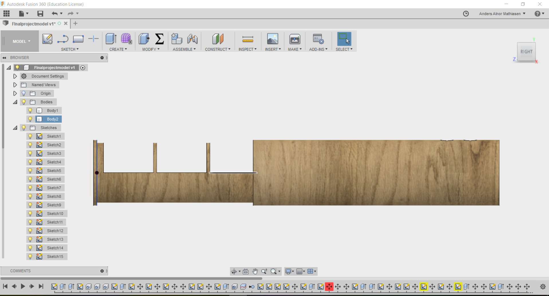This screenshot has width=549, height=296.
Task: Click the Pan hand tool
Action: (255, 271)
